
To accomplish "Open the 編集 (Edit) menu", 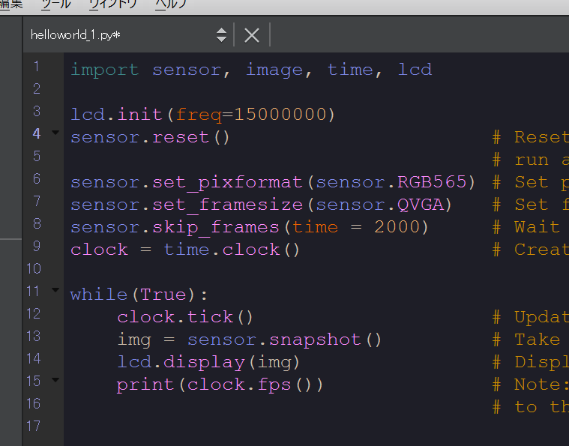I will pyautogui.click(x=11, y=4).
